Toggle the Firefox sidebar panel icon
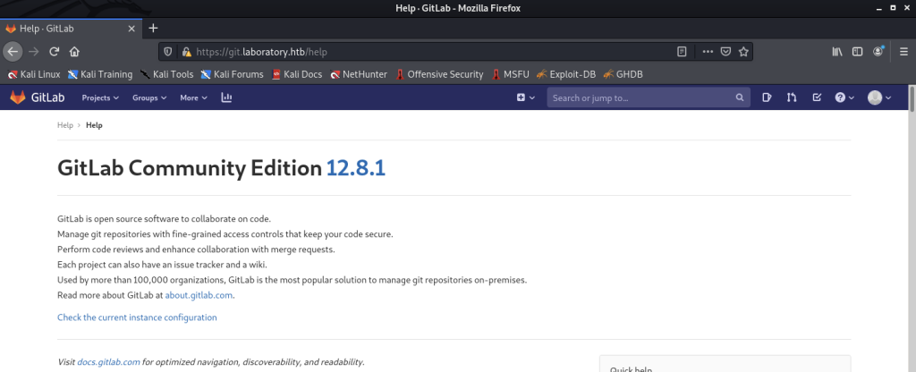 tap(857, 52)
